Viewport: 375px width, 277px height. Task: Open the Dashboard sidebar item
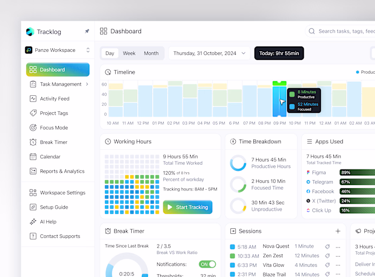click(x=58, y=70)
